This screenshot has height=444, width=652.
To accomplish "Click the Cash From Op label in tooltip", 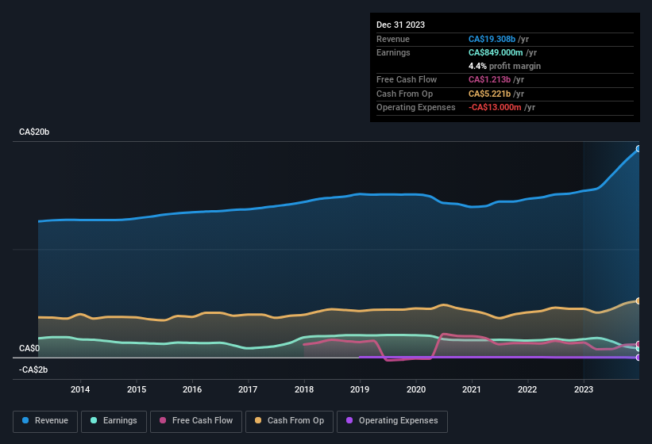I will [x=404, y=94].
